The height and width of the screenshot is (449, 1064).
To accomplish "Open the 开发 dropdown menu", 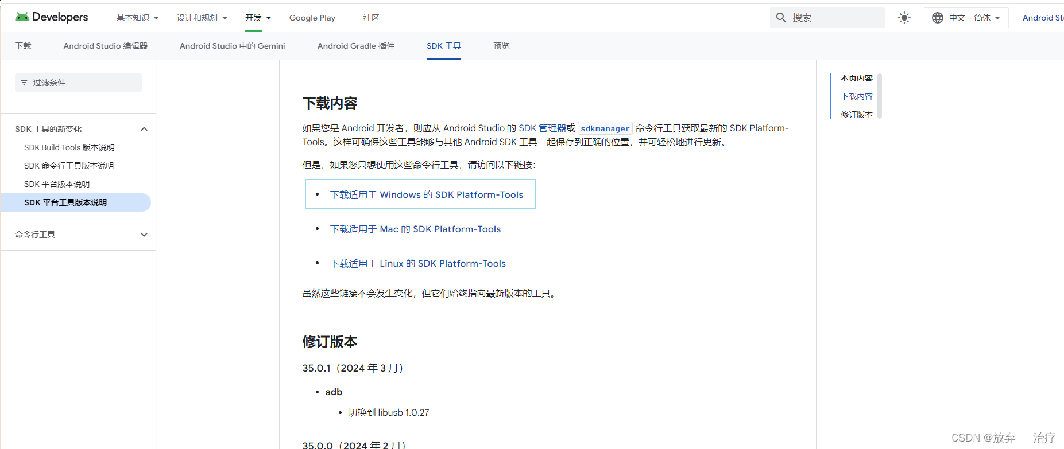I will [258, 18].
